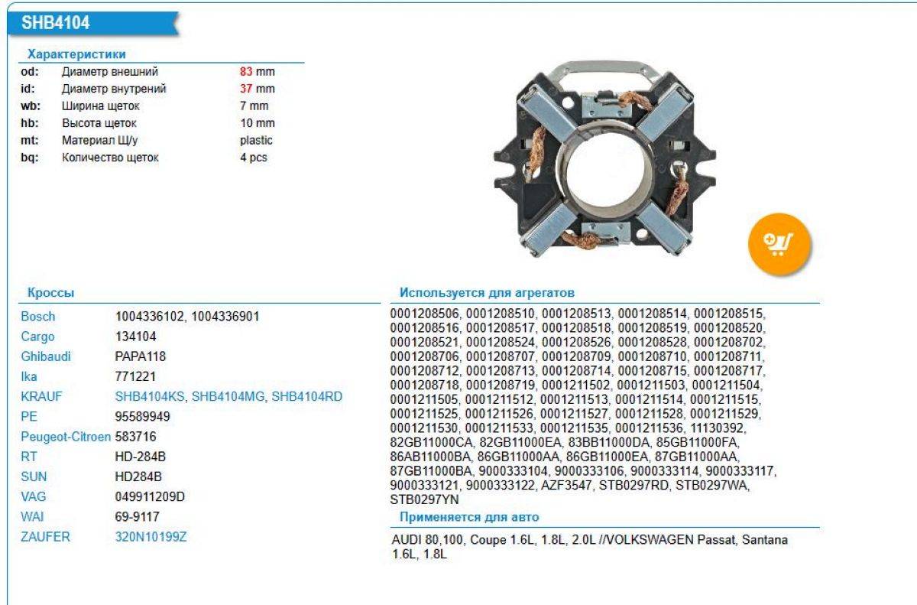Click the Характеристики section heading
The image size is (917, 605).
pyautogui.click(x=76, y=54)
